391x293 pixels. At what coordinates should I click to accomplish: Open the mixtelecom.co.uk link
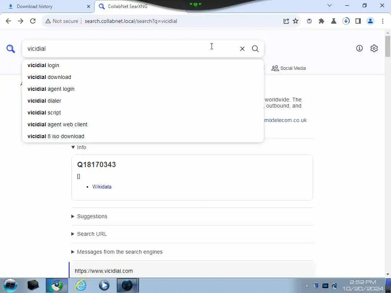(285, 120)
